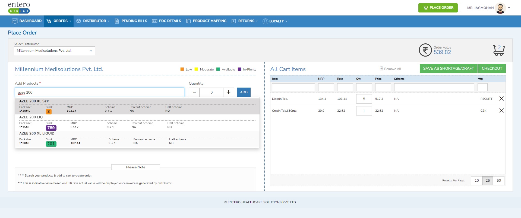Viewport: 521px width, 218px height.
Task: Delete Crocin Tab.650mg. row using X icon
Action: pyautogui.click(x=501, y=111)
